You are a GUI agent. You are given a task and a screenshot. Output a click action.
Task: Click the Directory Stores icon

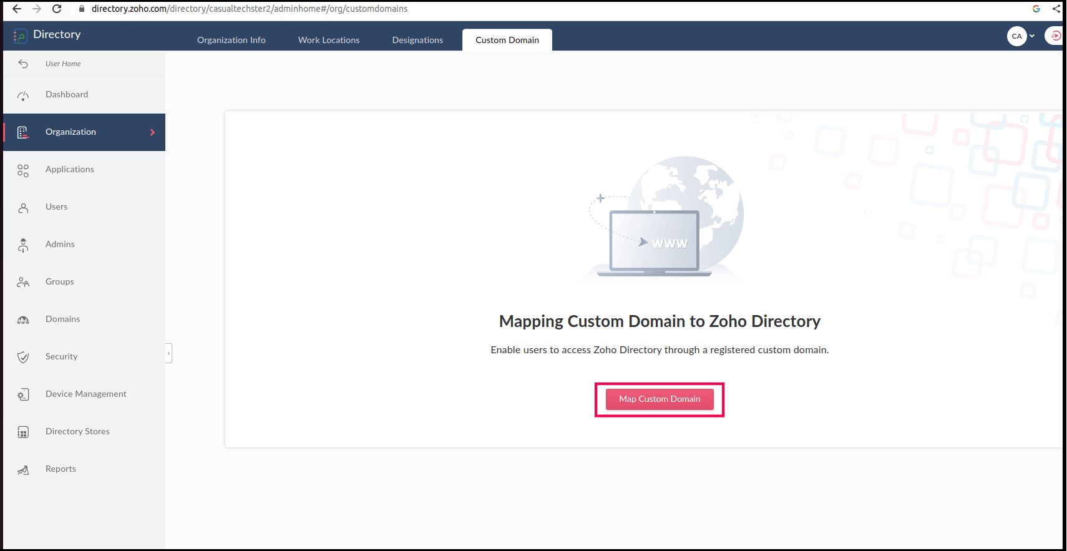23,432
